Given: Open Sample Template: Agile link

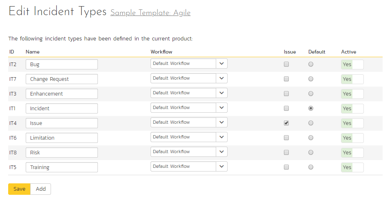Looking at the screenshot, I should (x=151, y=13).
